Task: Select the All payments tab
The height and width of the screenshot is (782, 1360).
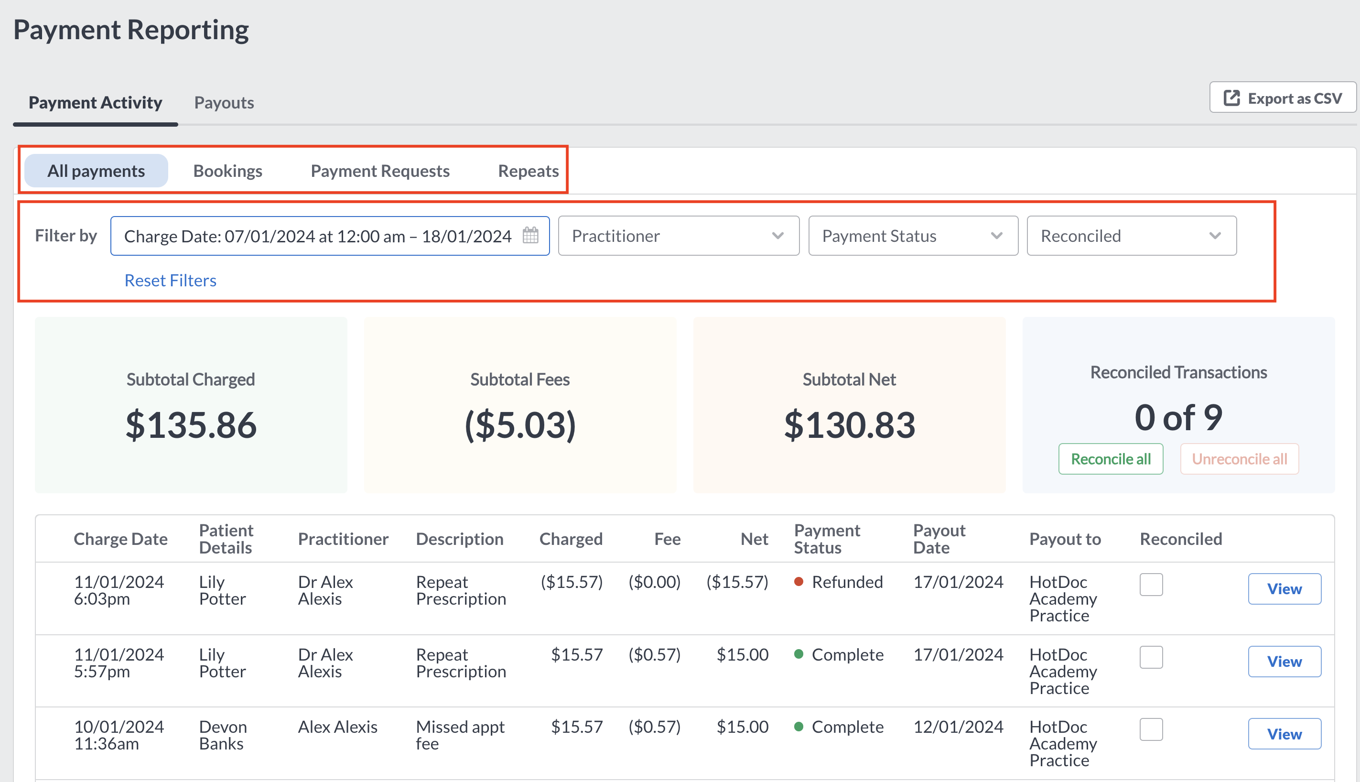Action: pos(96,171)
